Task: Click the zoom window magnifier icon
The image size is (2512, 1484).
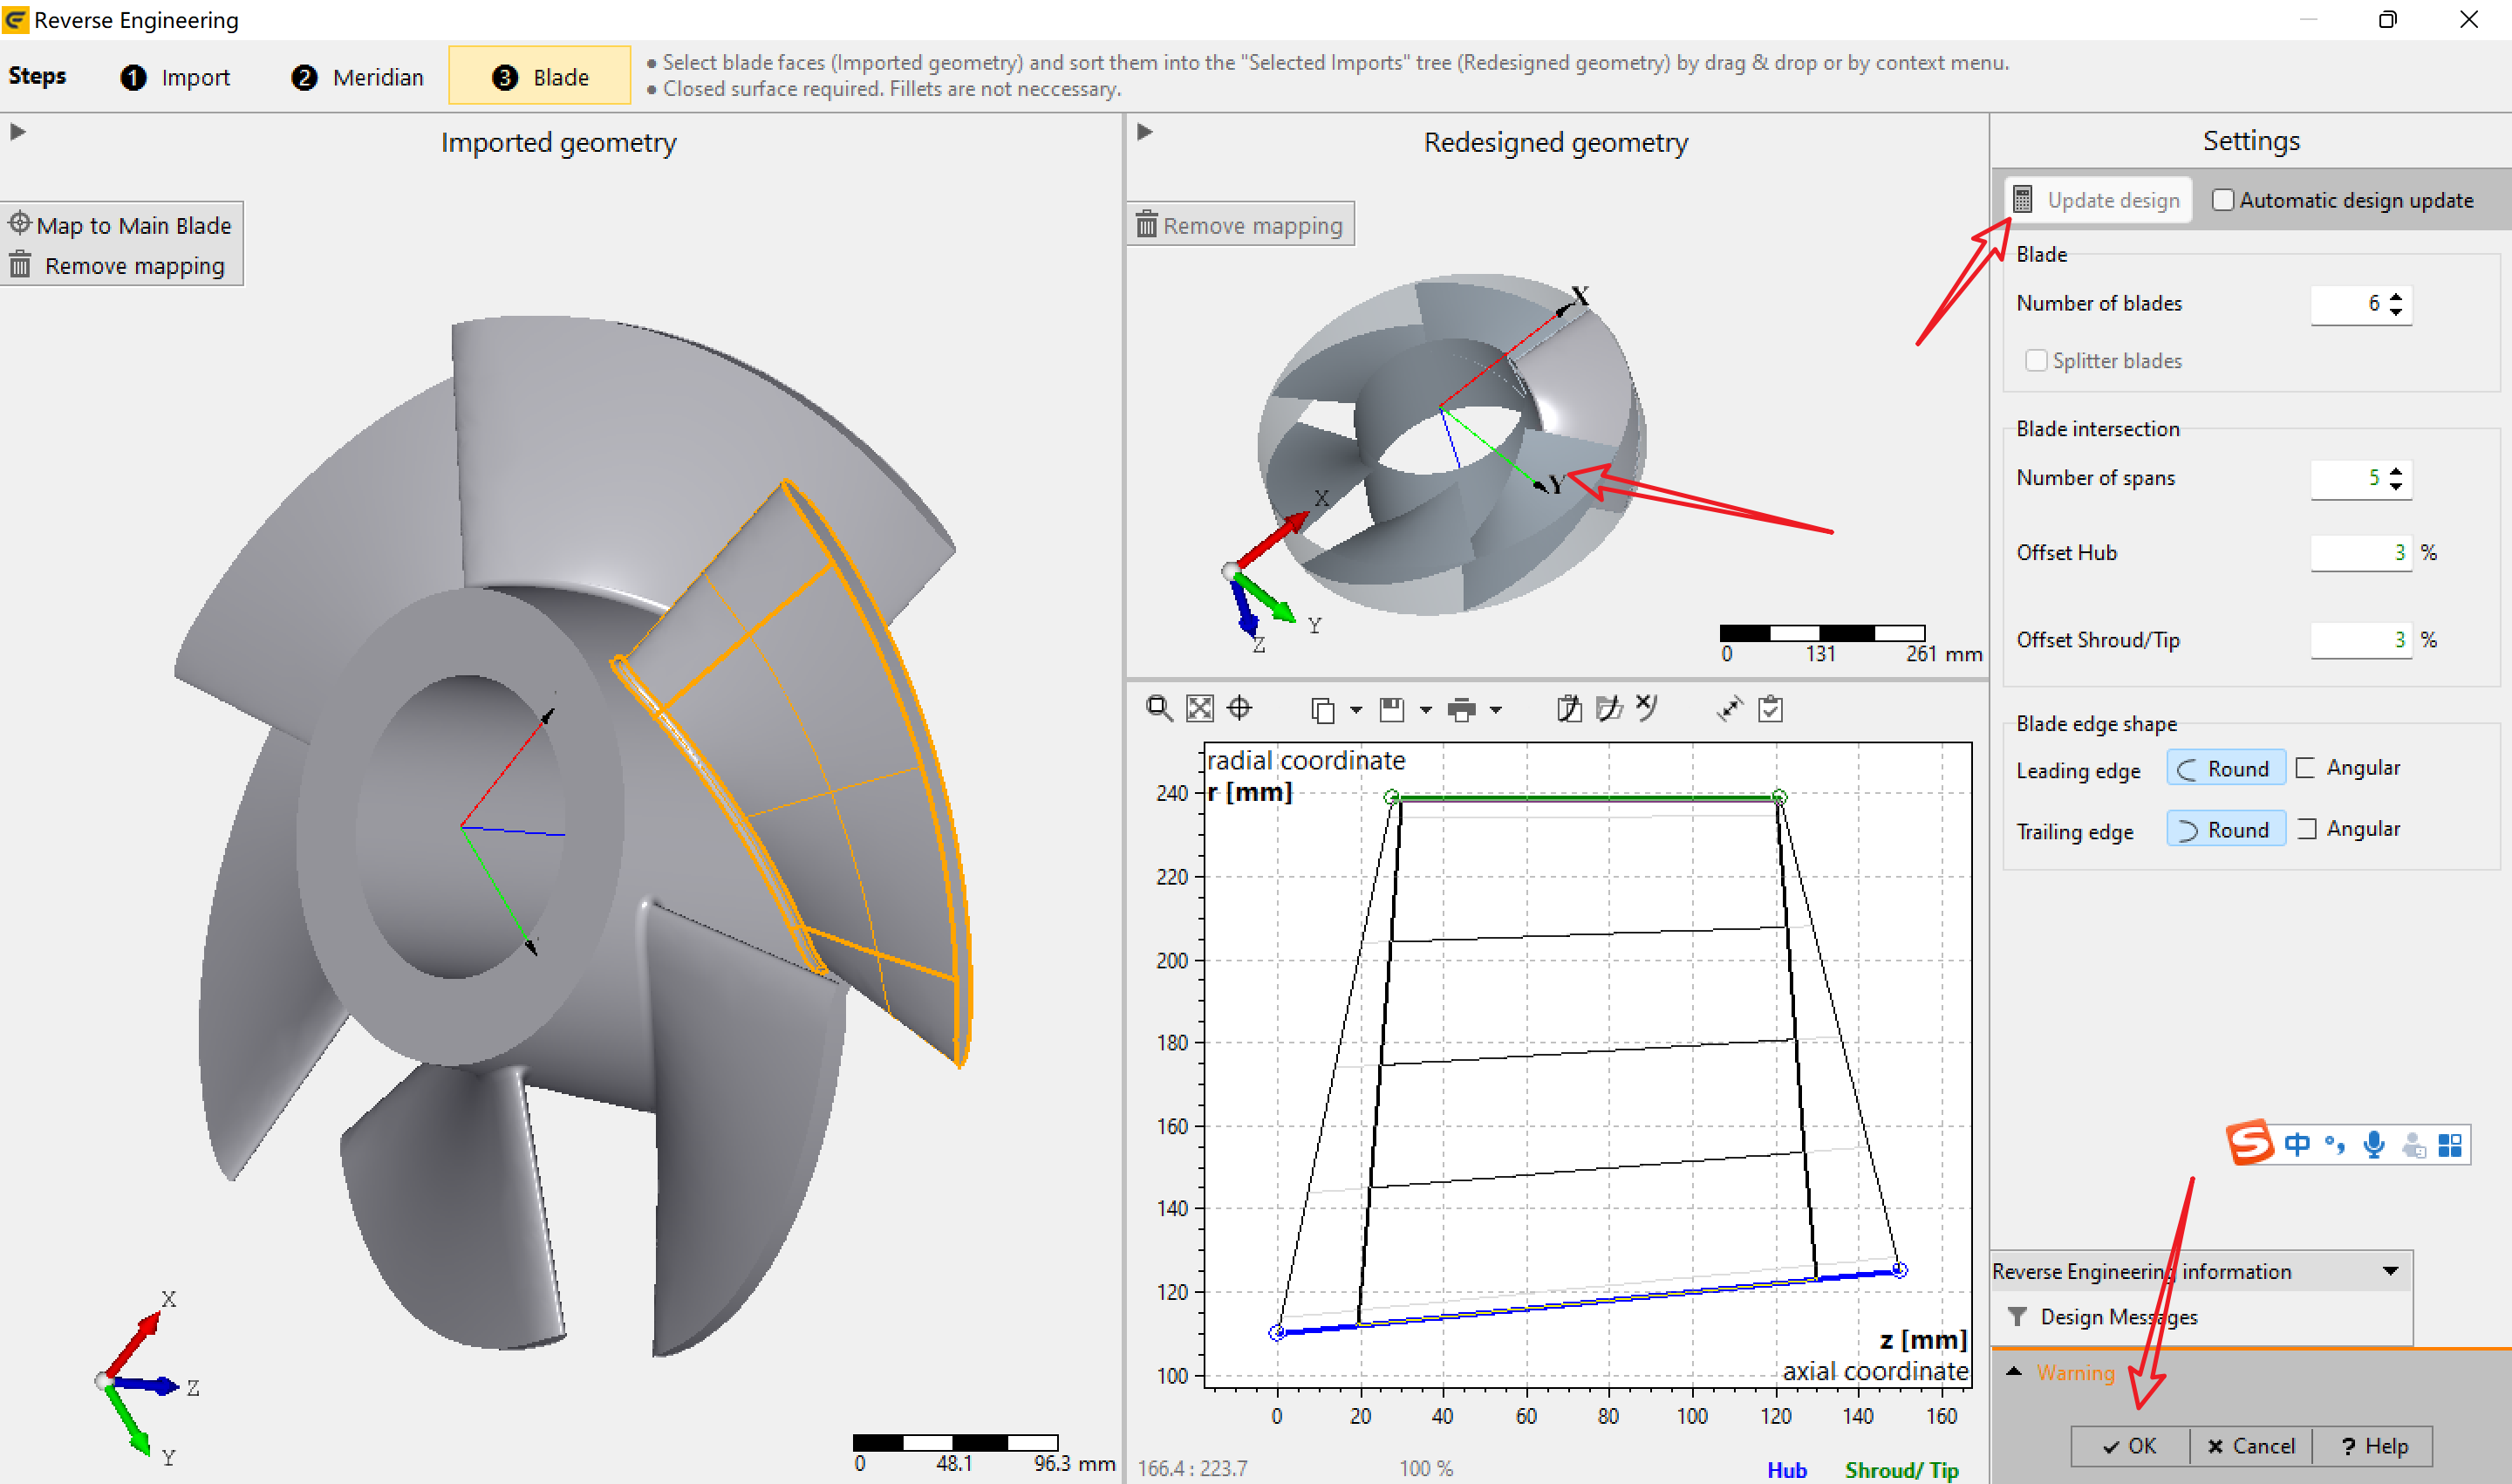Action: (1158, 709)
